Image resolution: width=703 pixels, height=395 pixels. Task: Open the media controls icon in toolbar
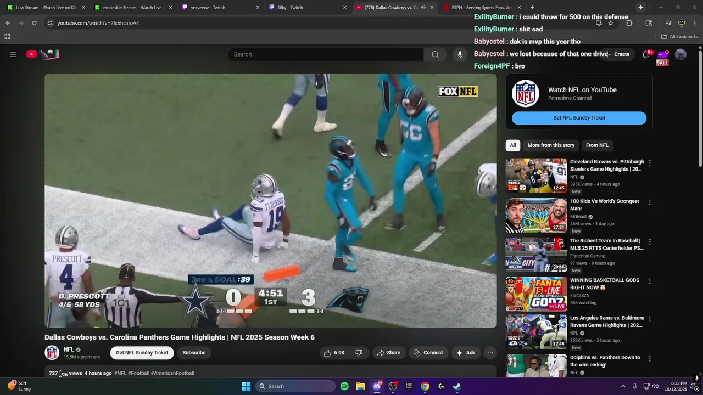click(668, 23)
